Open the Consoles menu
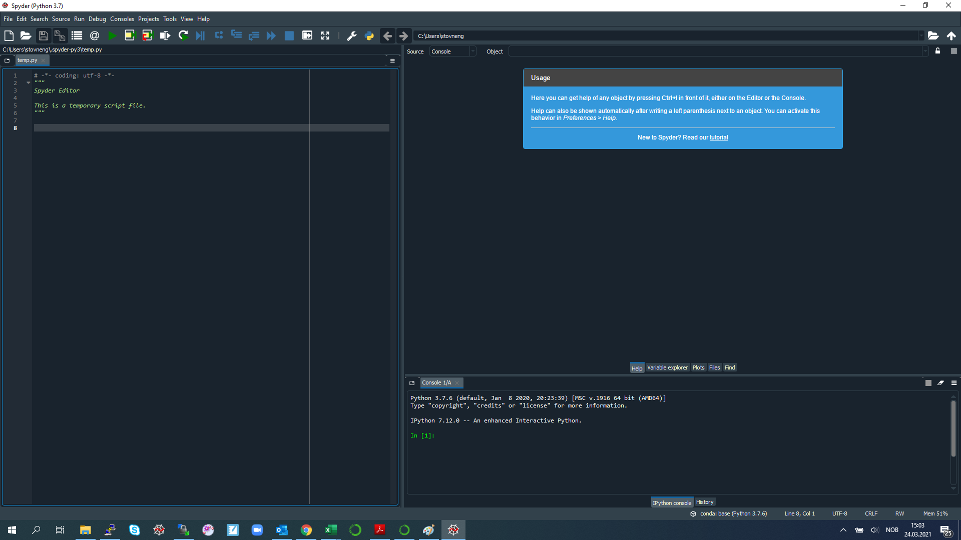Image resolution: width=961 pixels, height=540 pixels. 122,19
